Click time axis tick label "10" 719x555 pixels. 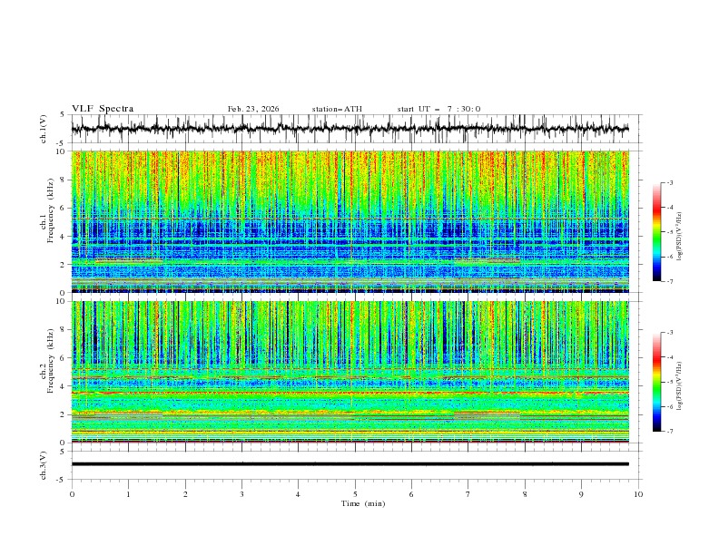tap(638, 494)
